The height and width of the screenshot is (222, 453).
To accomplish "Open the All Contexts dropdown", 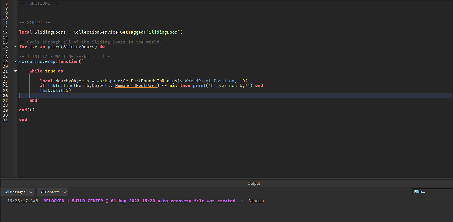I will 52,192.
